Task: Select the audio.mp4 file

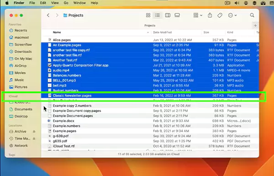Action: pyautogui.click(x=150, y=70)
